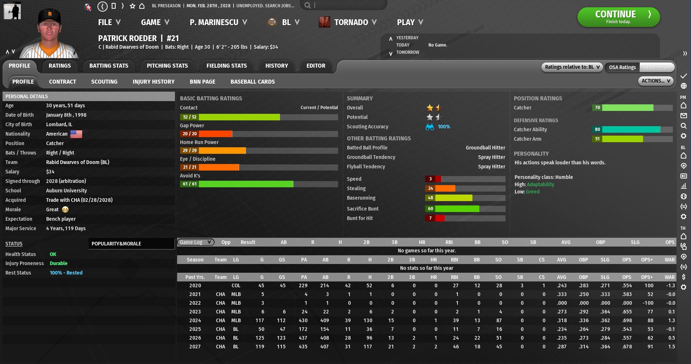This screenshot has width=691, height=364.
Task: Click the home icon in top bar
Action: 142,6
